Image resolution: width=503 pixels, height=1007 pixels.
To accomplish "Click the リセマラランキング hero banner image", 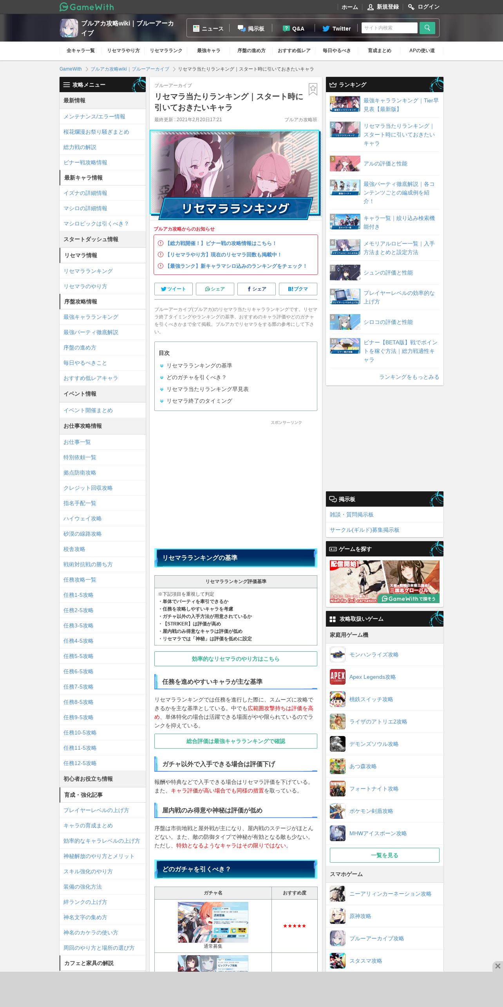I will tap(235, 175).
